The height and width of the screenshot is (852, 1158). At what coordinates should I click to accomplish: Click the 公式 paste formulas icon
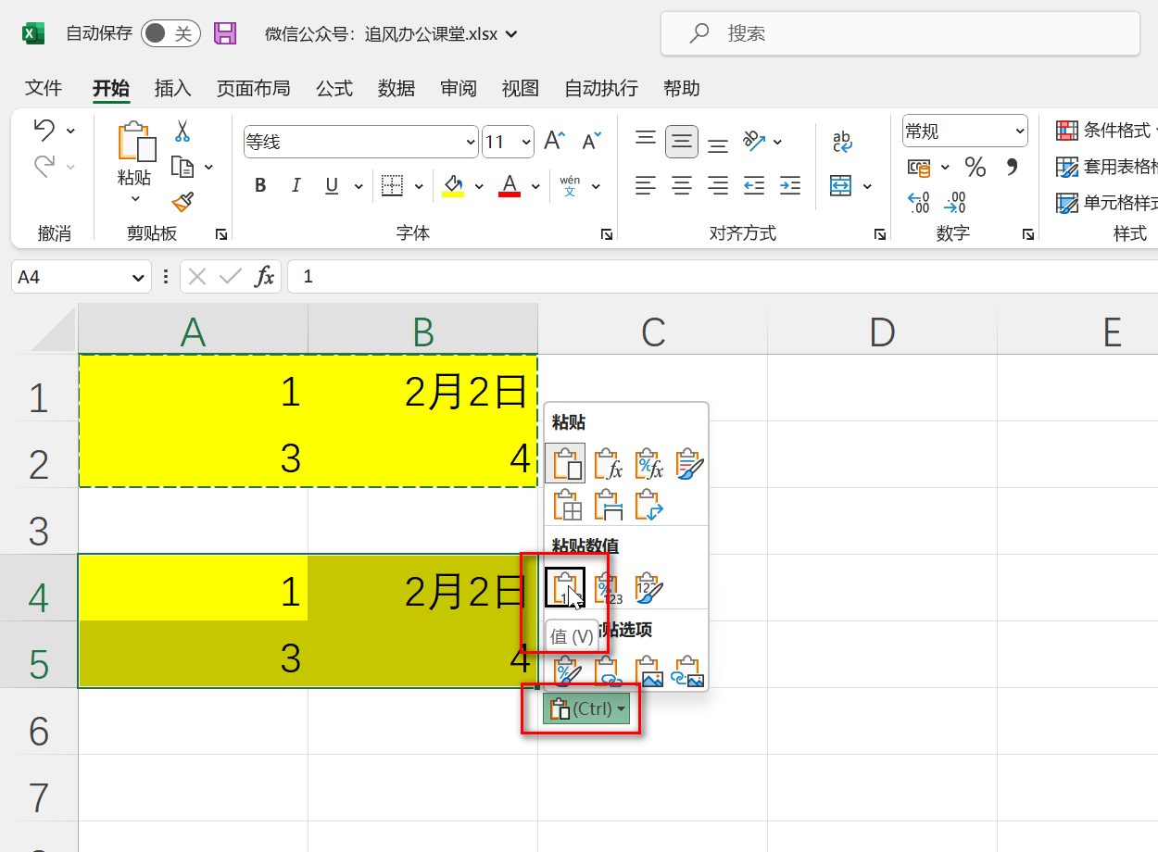607,464
